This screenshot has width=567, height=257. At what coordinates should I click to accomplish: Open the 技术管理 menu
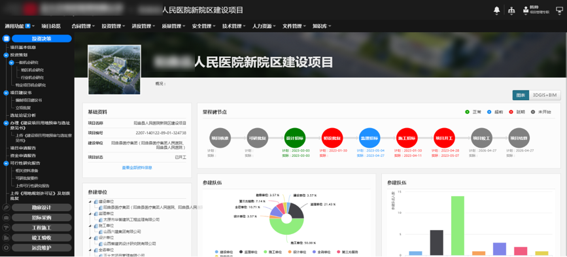pos(233,26)
